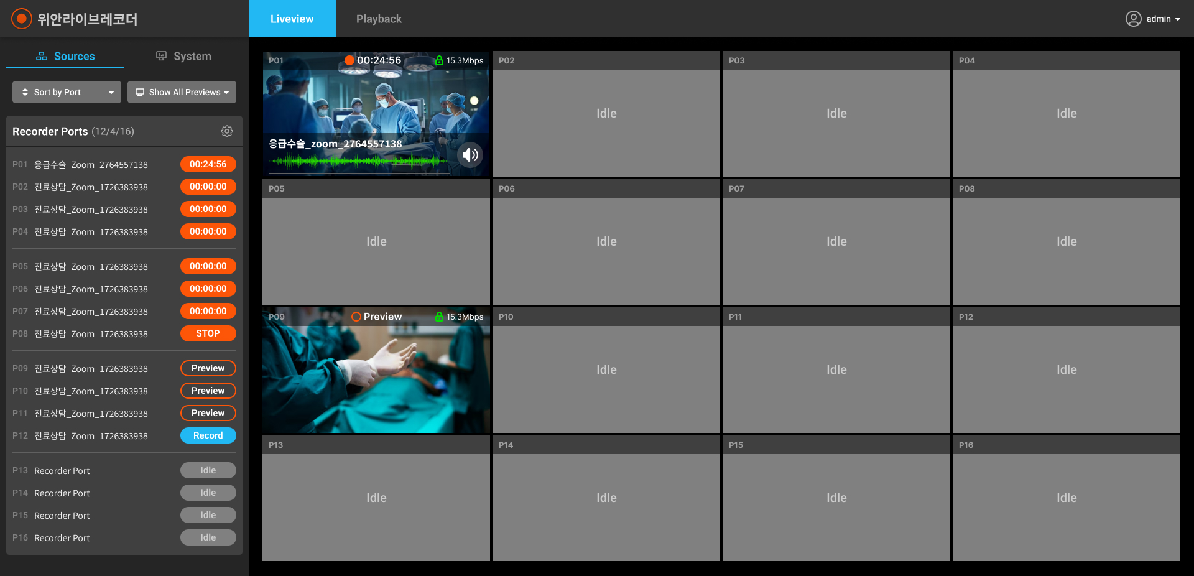Viewport: 1194px width, 576px height.
Task: Open Recorder Ports settings gear
Action: pos(227,131)
